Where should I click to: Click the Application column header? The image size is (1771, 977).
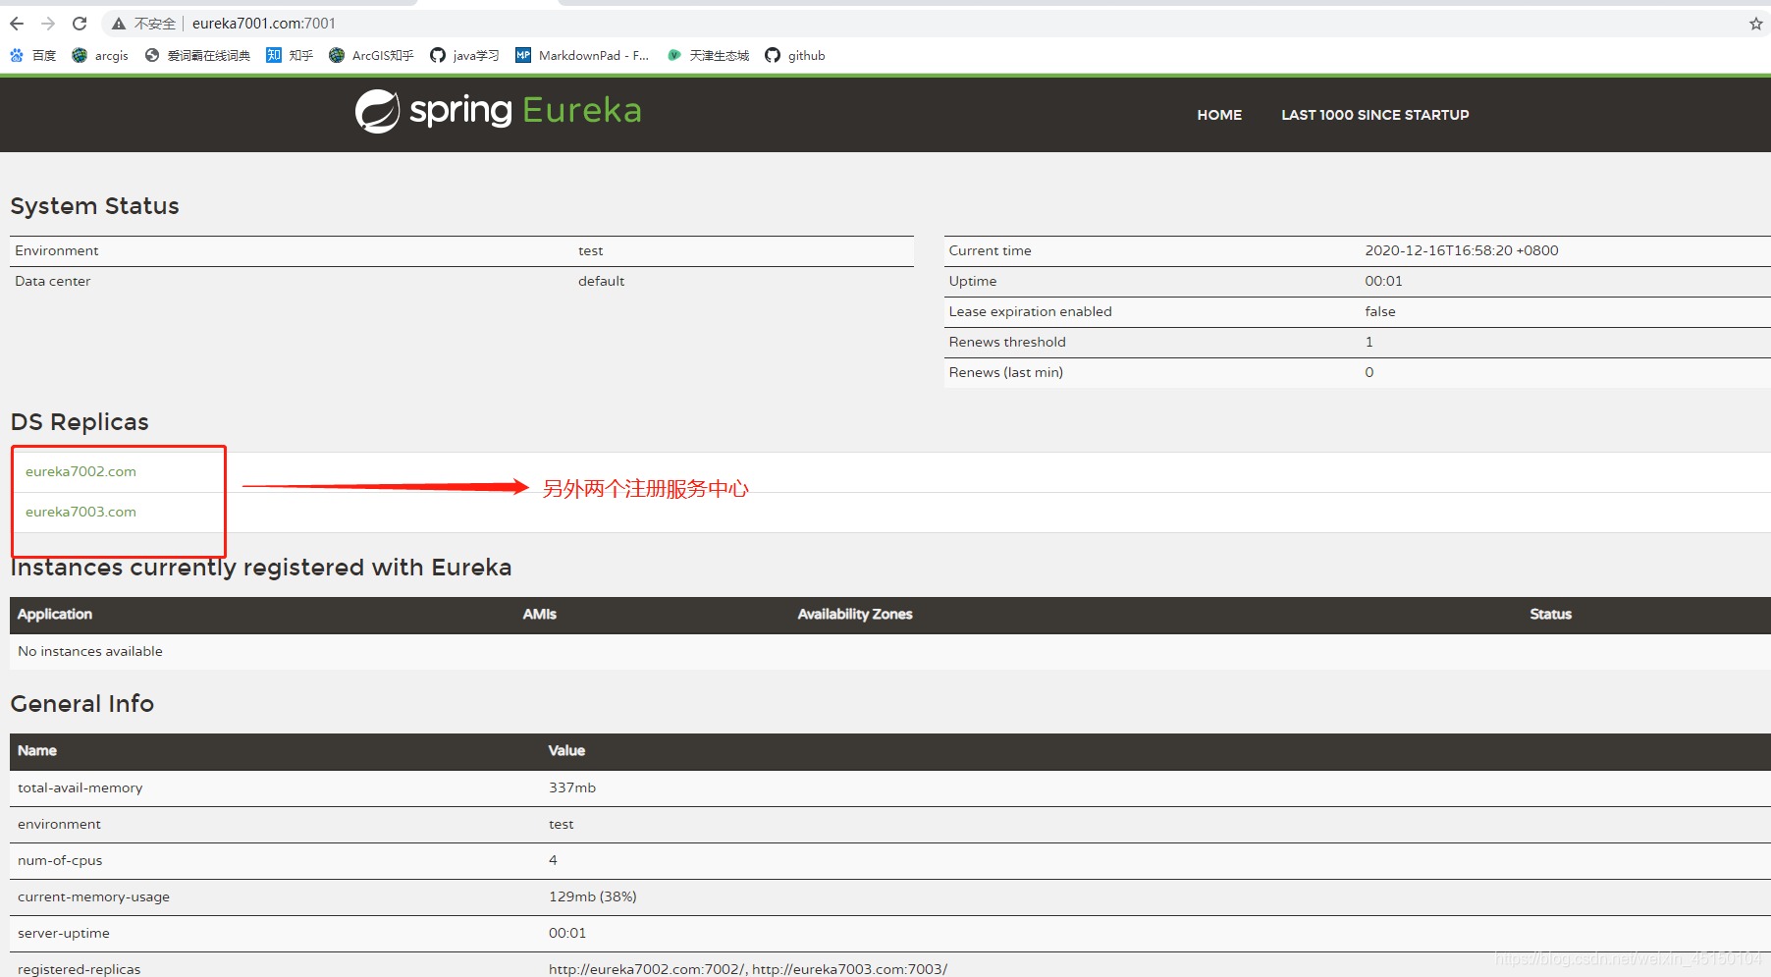[x=55, y=614]
